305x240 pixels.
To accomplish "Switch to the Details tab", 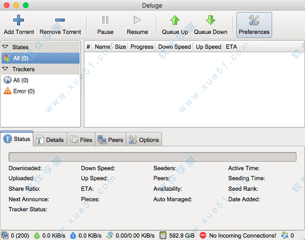I will (50, 140).
